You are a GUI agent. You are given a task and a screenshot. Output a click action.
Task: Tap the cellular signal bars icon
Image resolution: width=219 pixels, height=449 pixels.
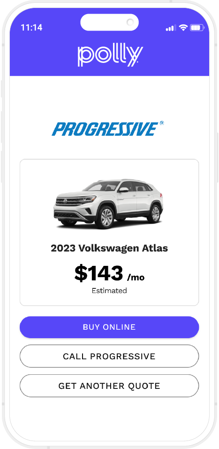click(171, 28)
